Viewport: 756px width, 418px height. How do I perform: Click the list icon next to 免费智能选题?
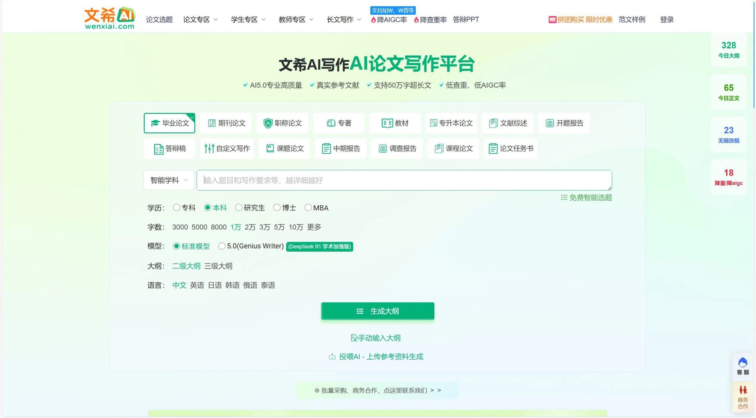click(x=564, y=198)
